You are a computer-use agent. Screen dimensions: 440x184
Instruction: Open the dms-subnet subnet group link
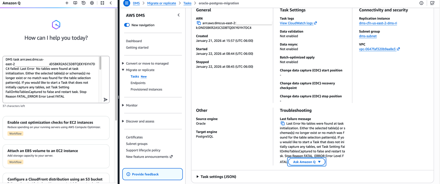point(368,36)
